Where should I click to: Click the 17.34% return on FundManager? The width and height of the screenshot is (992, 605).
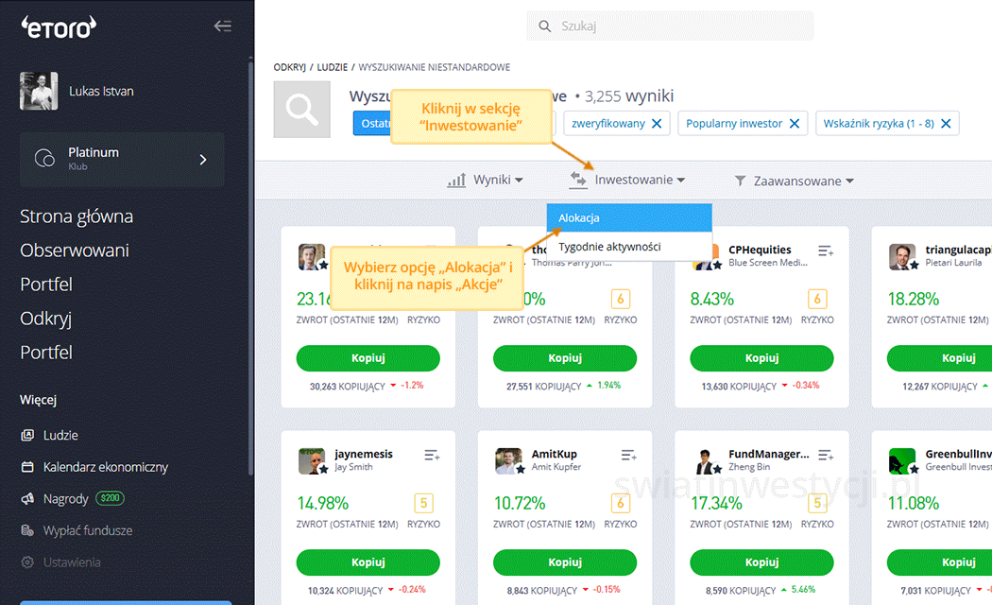[716, 503]
